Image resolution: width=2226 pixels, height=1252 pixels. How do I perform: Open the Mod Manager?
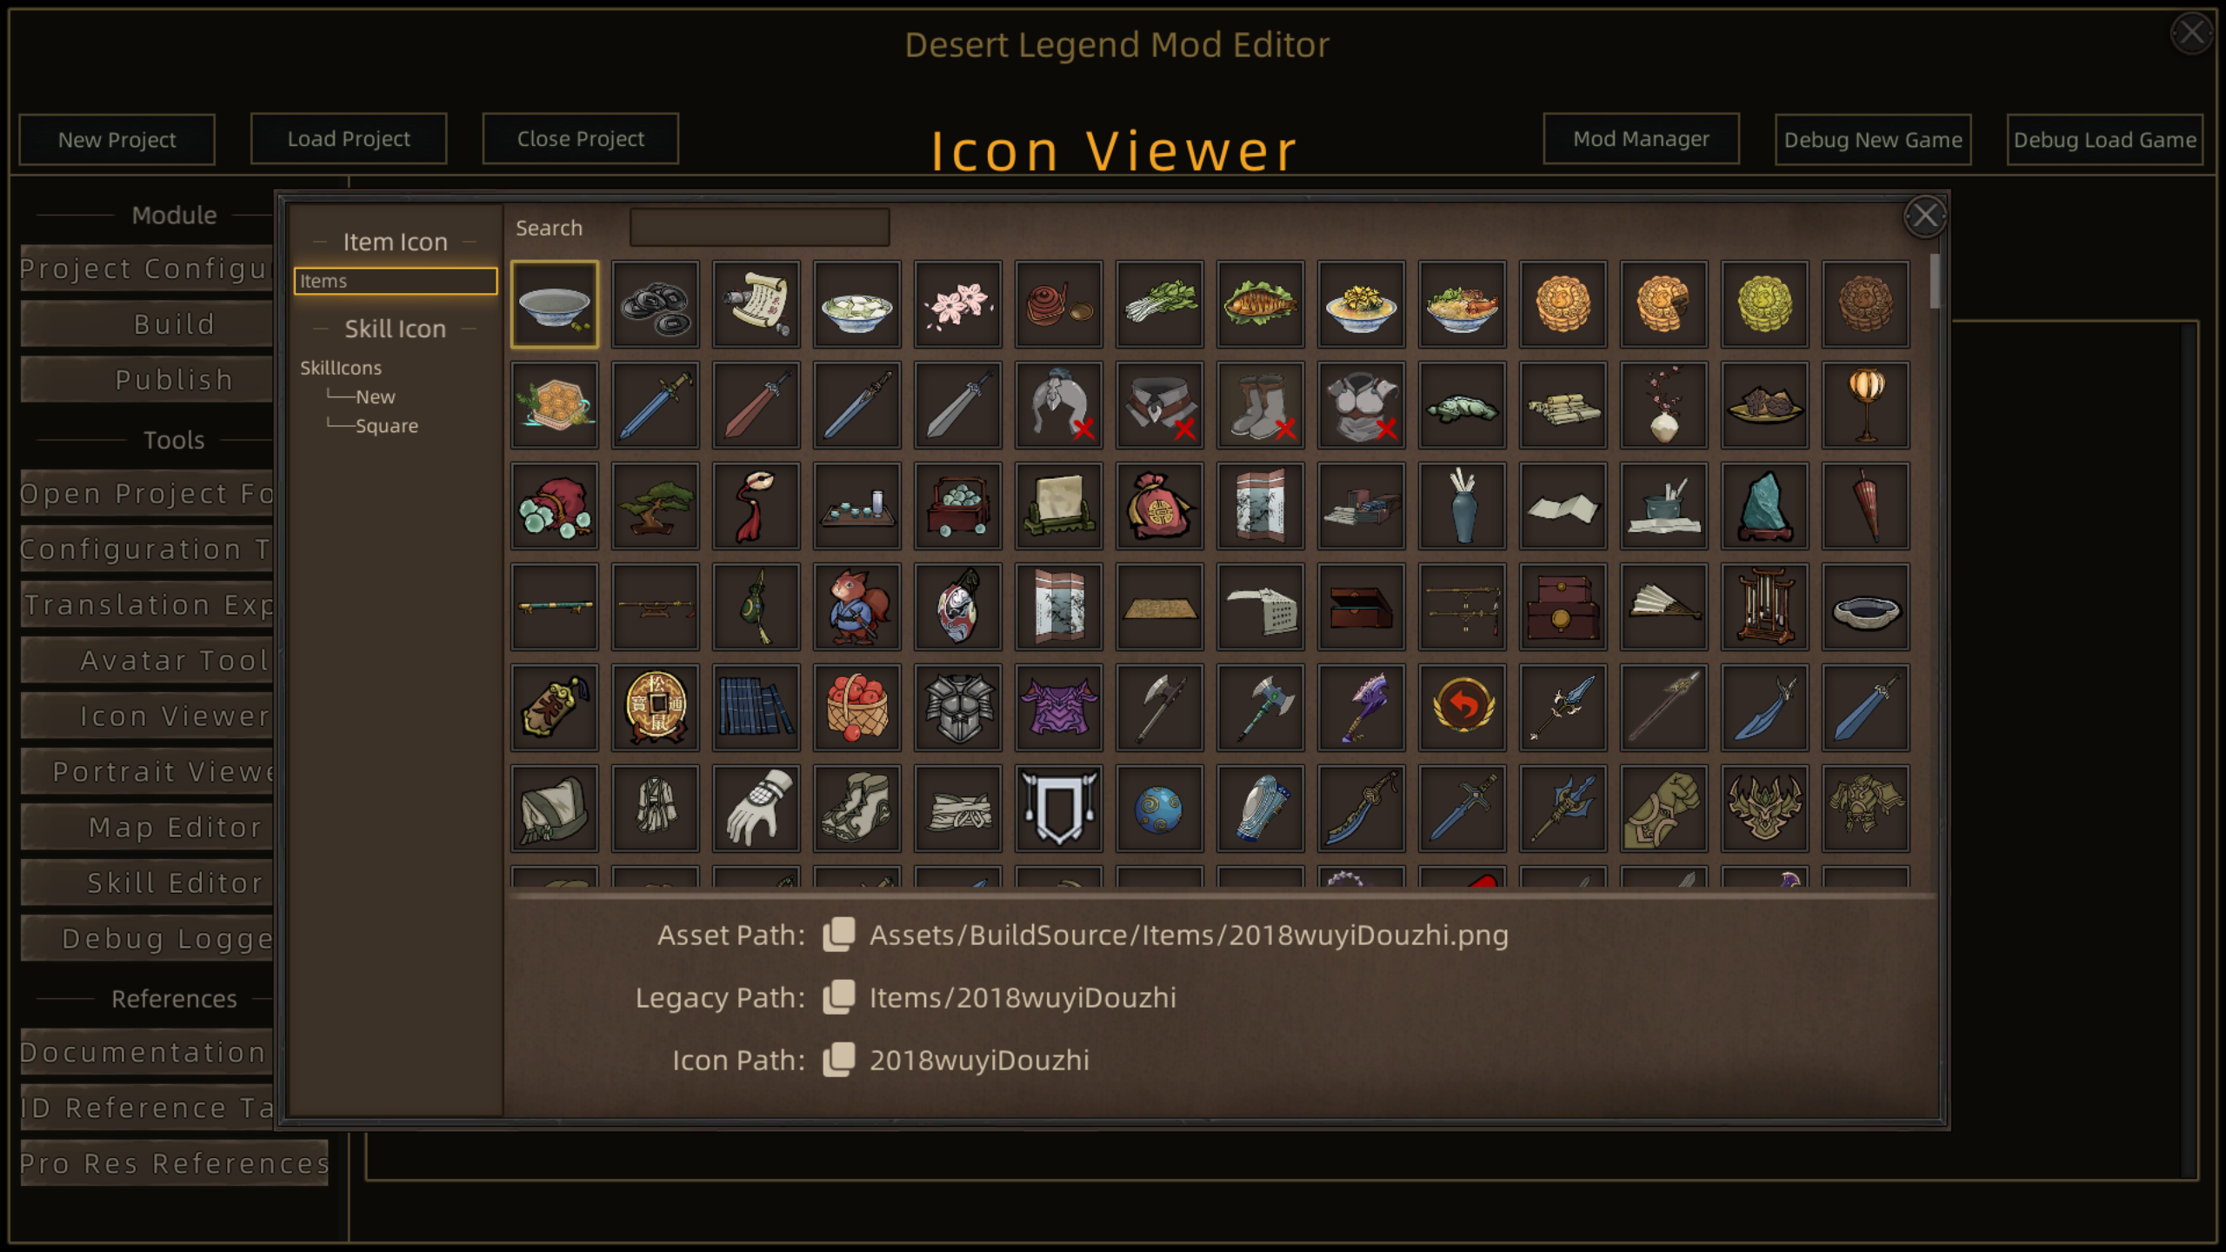1641,138
